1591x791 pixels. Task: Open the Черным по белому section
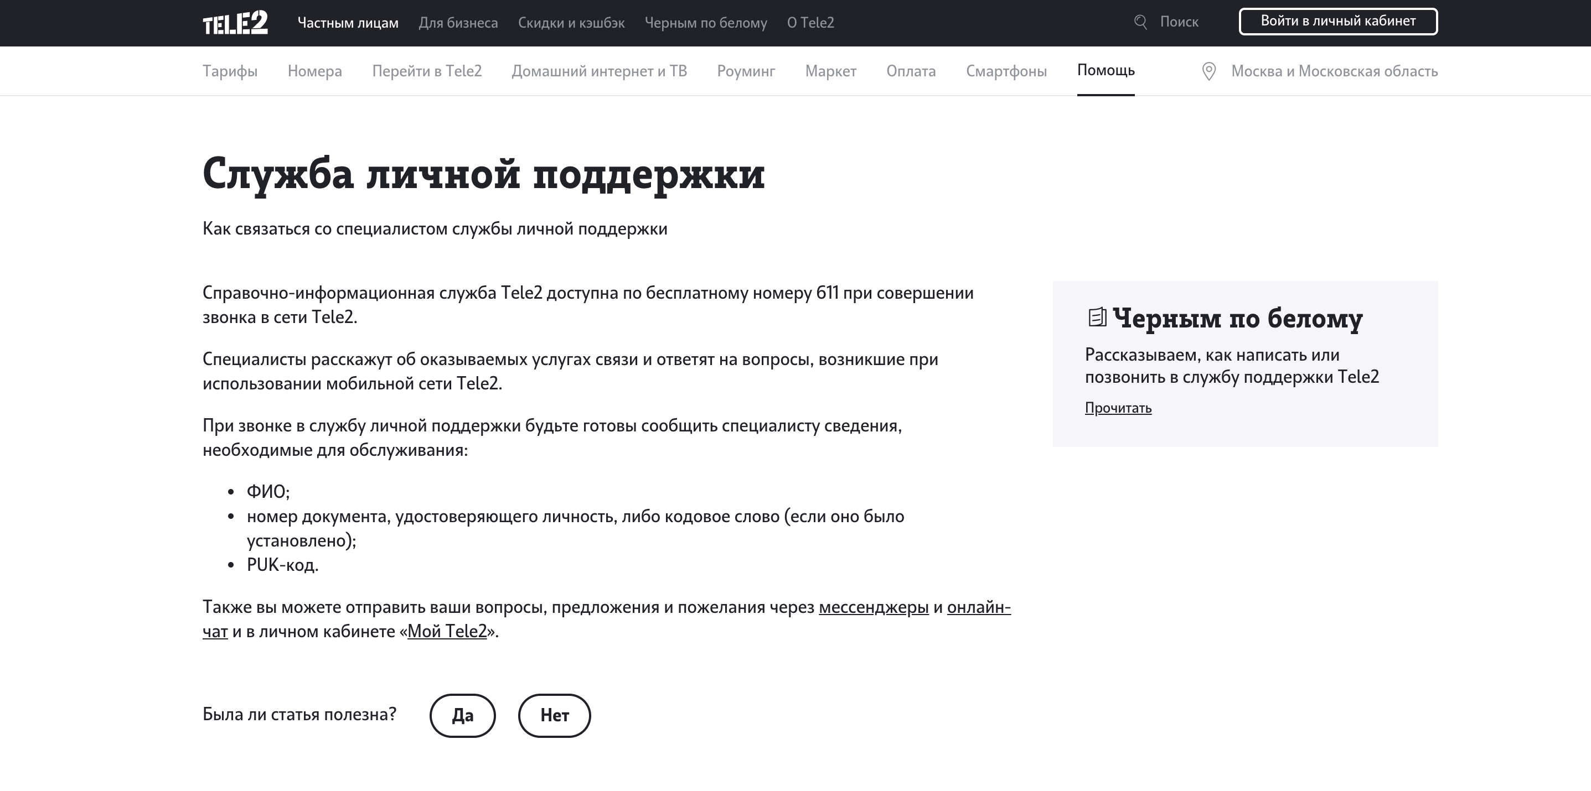click(706, 23)
